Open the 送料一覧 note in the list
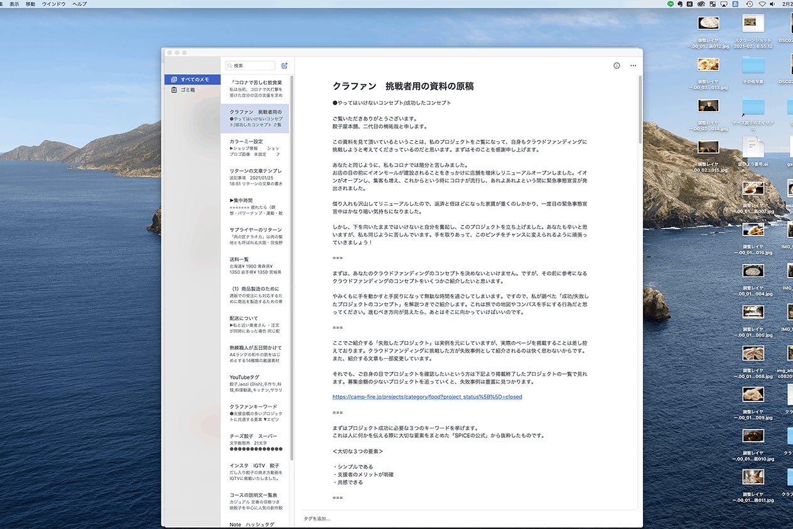Viewport: 793px width, 529px height. pyautogui.click(x=255, y=265)
